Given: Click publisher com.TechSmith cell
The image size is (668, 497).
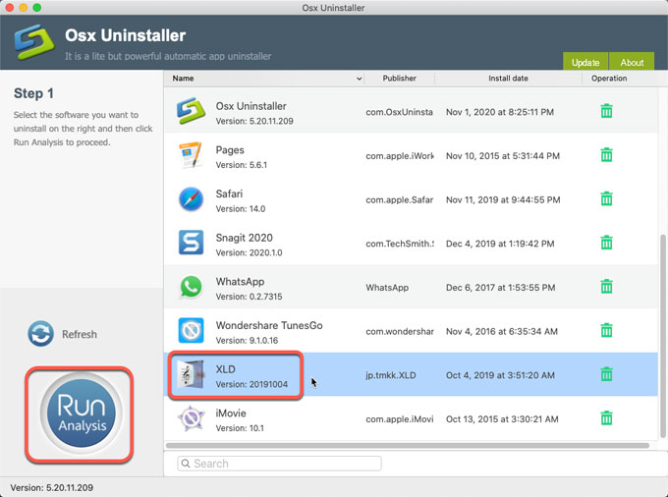Looking at the screenshot, I should pyautogui.click(x=400, y=244).
